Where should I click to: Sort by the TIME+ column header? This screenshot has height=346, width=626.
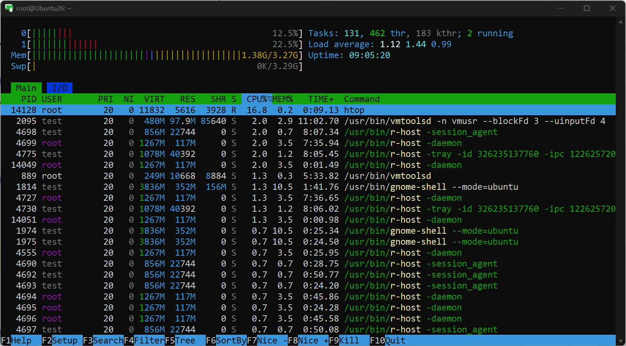[x=321, y=99]
